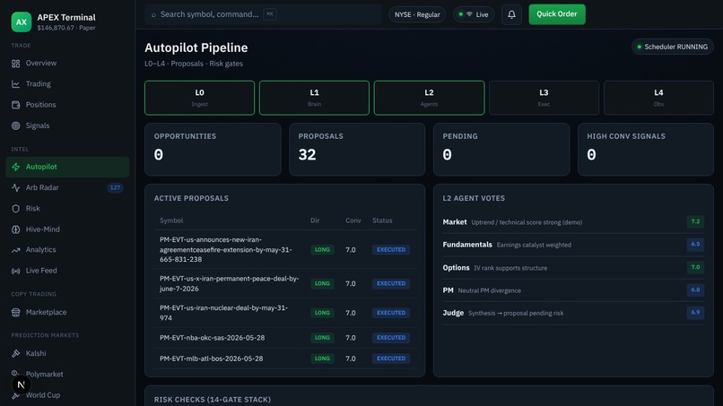The height and width of the screenshot is (406, 723).
Task: Click the 127 badge on Arb Radar
Action: point(115,187)
